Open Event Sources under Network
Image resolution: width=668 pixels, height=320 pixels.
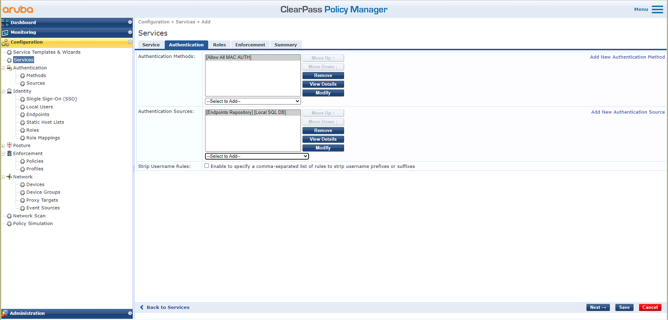pos(43,208)
